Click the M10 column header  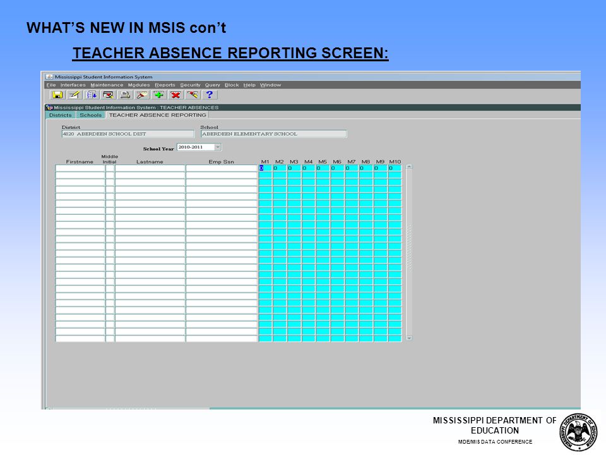coord(395,162)
